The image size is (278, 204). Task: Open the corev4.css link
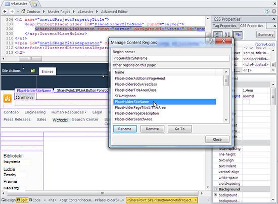pos(265,44)
